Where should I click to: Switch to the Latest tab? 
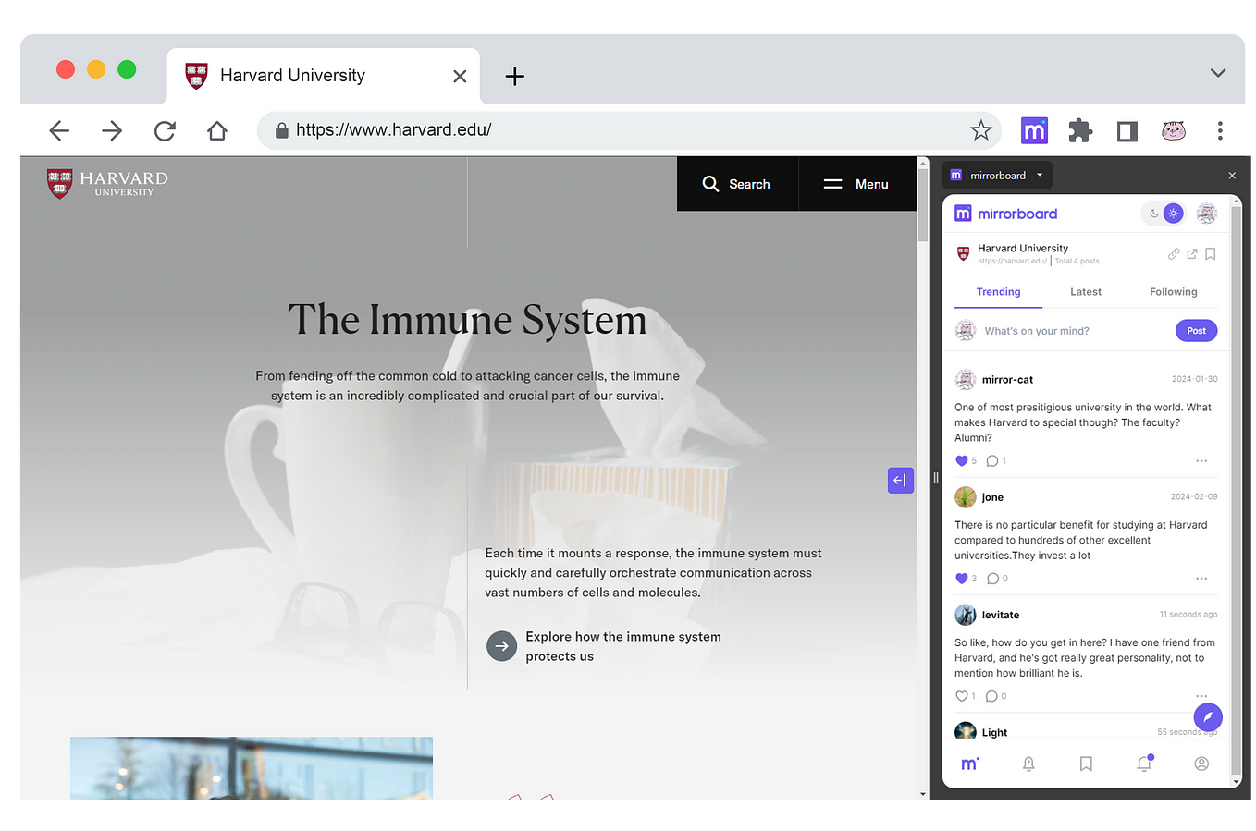tap(1086, 292)
